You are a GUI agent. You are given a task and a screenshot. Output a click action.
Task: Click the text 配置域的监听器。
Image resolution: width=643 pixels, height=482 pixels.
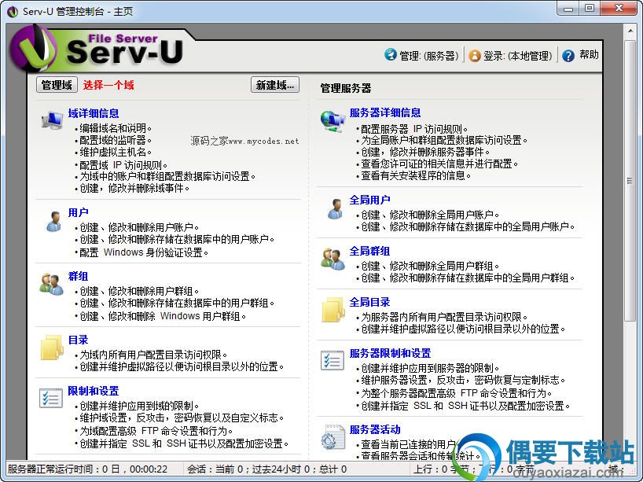coord(116,140)
